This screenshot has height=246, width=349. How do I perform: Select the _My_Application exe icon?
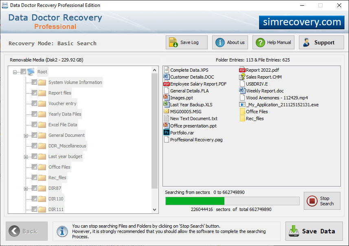242,104
